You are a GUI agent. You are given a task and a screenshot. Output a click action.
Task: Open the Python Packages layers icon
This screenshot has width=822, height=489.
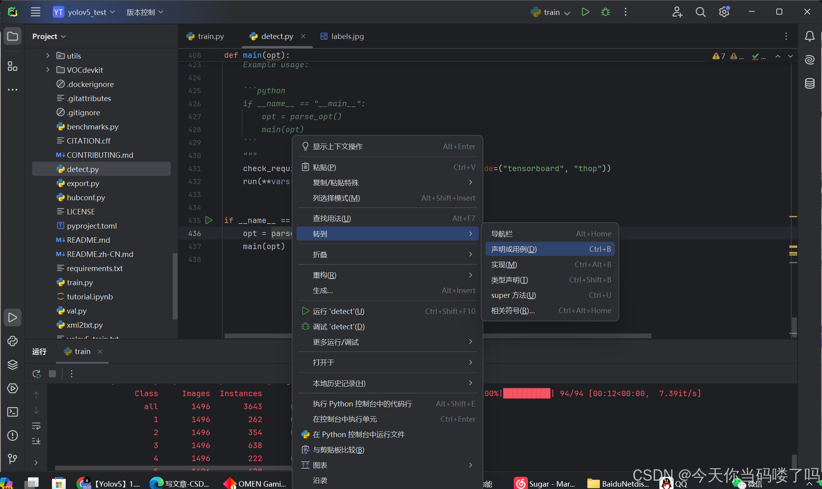coord(13,365)
